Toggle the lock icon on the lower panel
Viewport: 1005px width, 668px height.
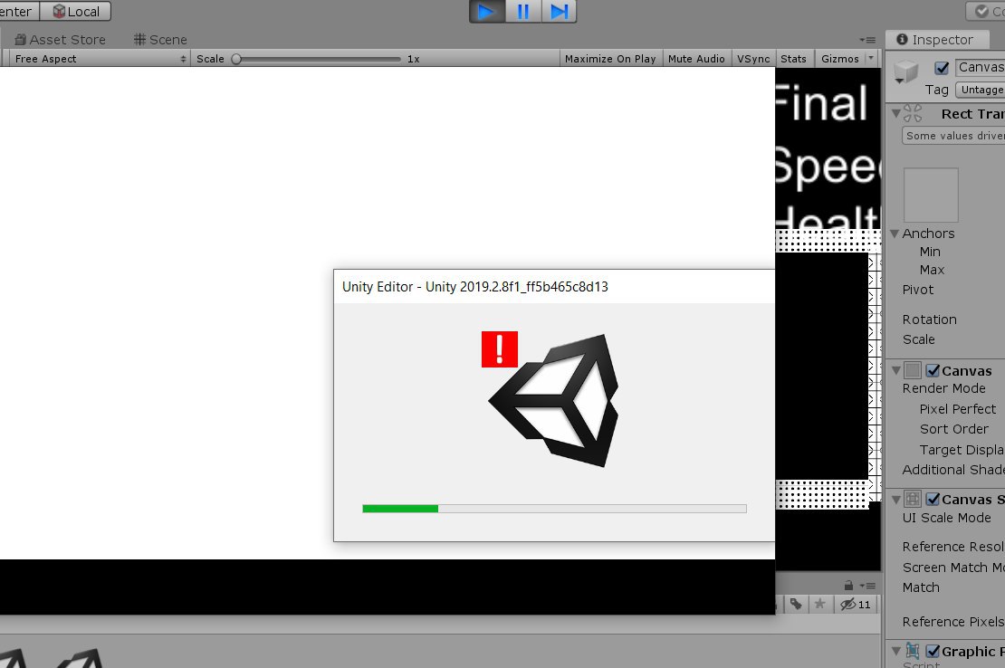pyautogui.click(x=848, y=586)
